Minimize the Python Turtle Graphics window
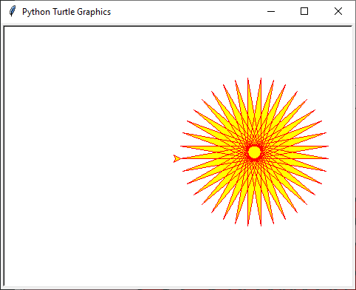The height and width of the screenshot is (290, 356). tap(271, 11)
